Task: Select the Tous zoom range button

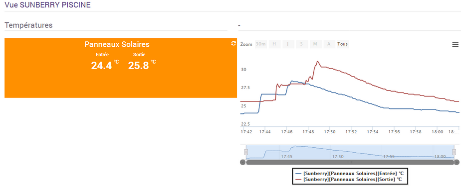Action: click(x=342, y=44)
